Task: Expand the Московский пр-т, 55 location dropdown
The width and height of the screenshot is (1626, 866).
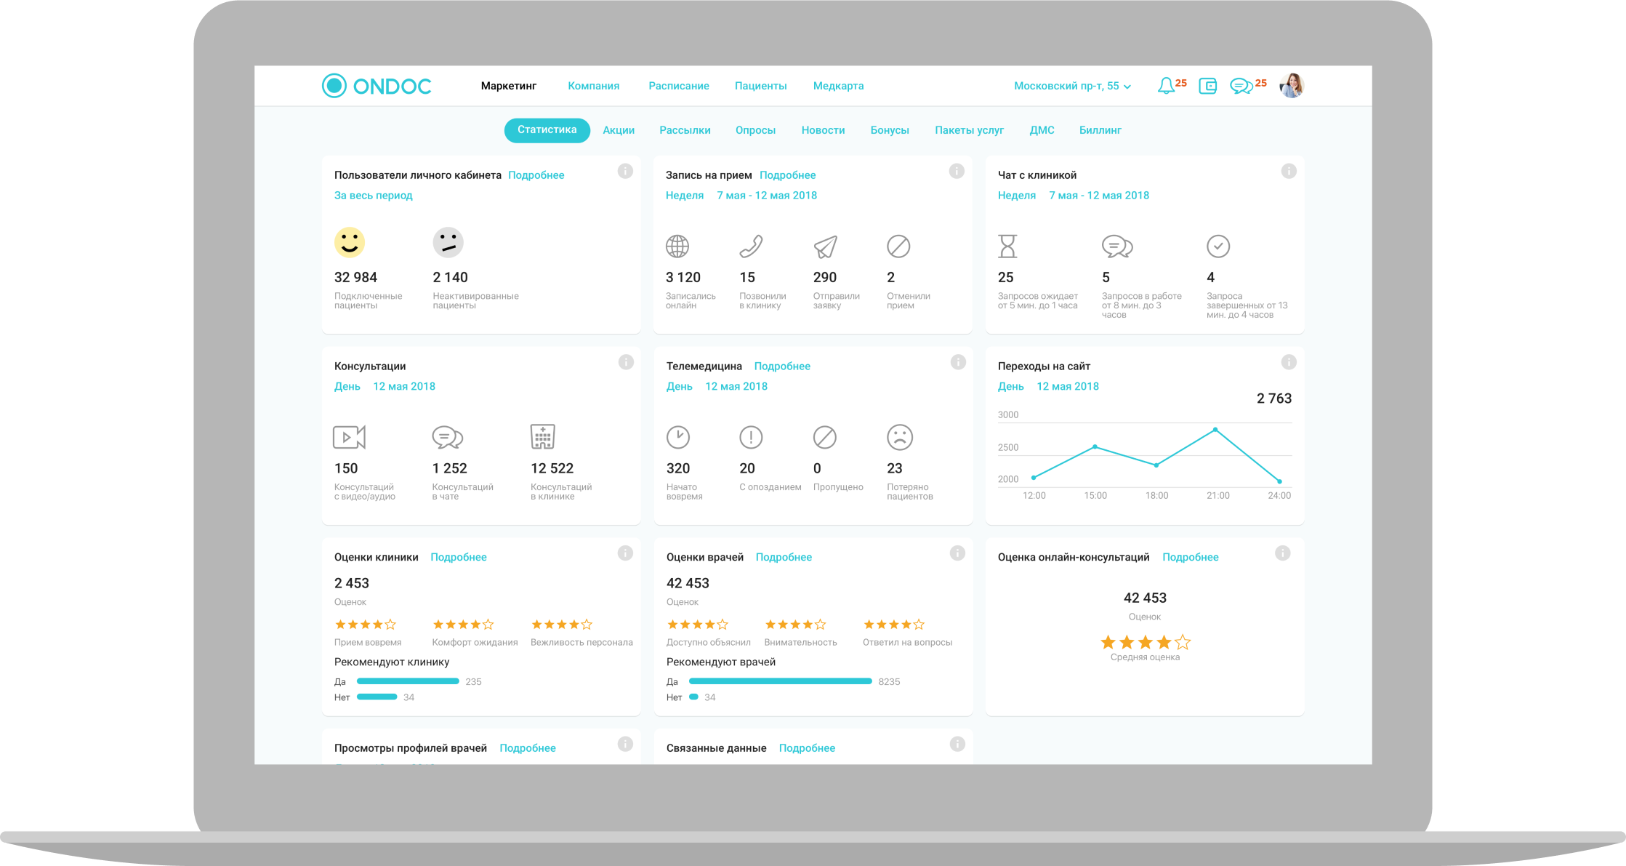Action: click(1072, 86)
